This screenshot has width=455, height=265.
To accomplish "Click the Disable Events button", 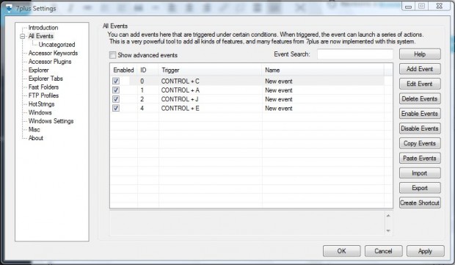I will tap(420, 128).
